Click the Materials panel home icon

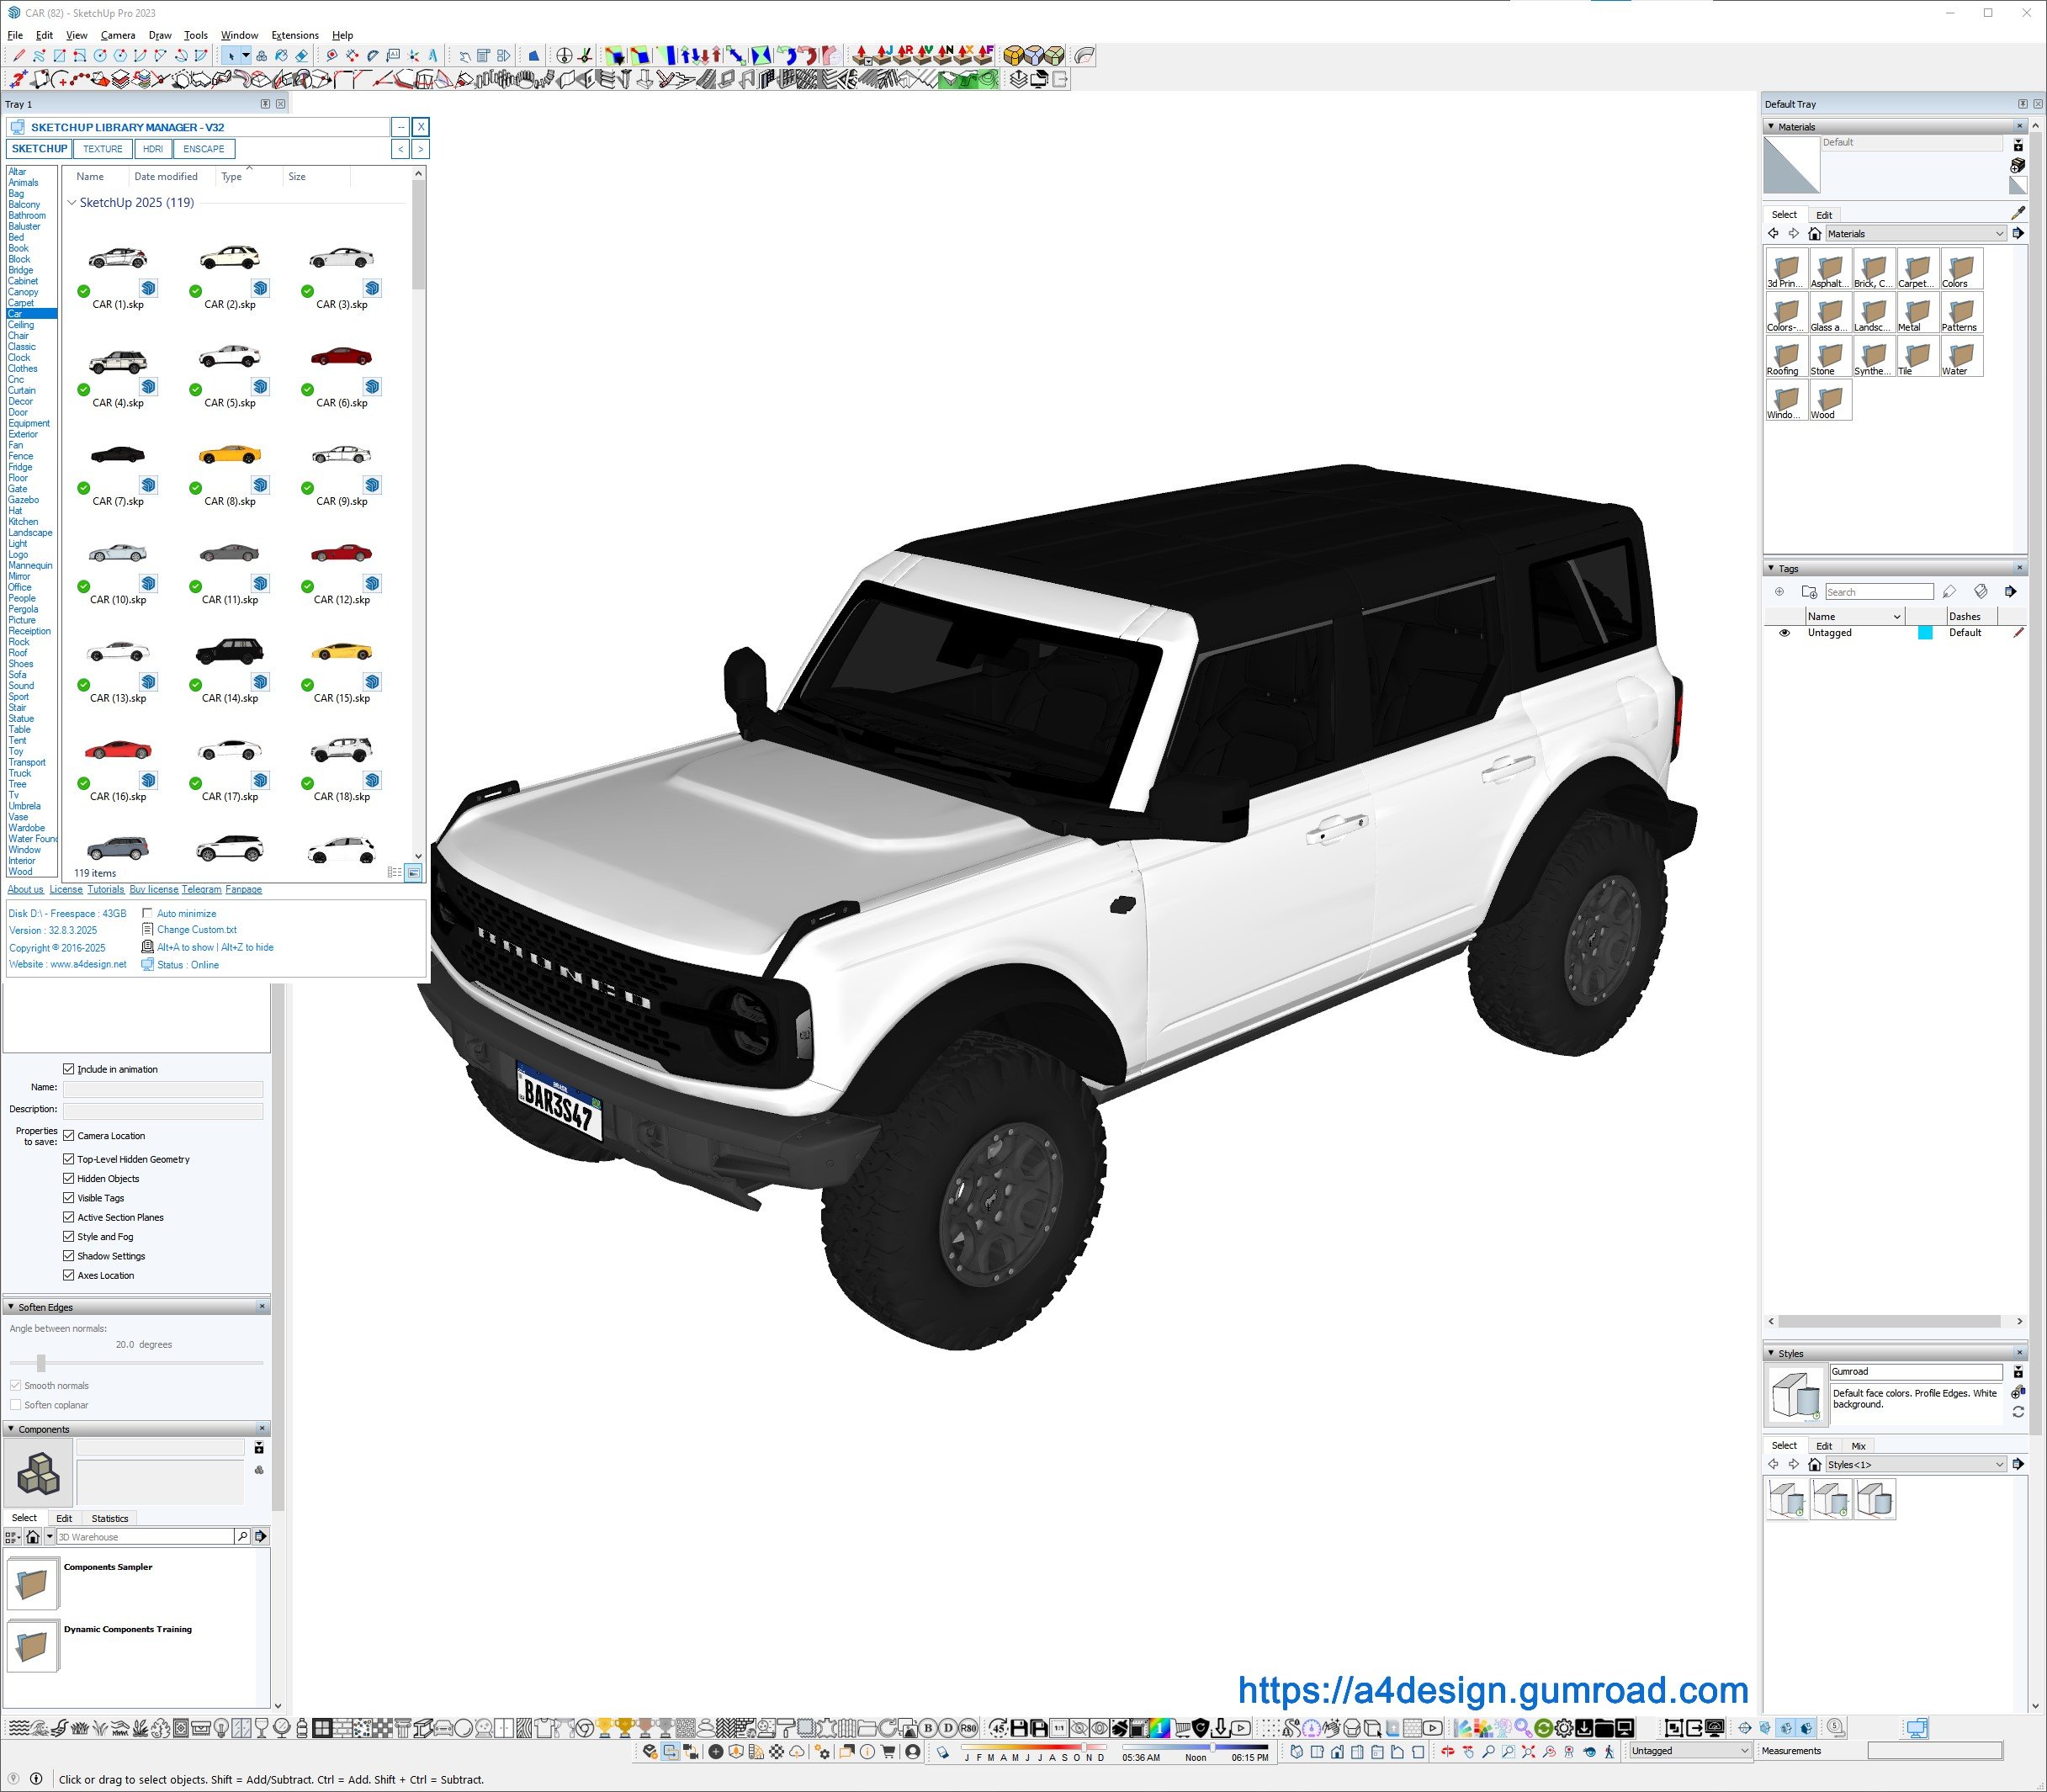(x=1814, y=234)
